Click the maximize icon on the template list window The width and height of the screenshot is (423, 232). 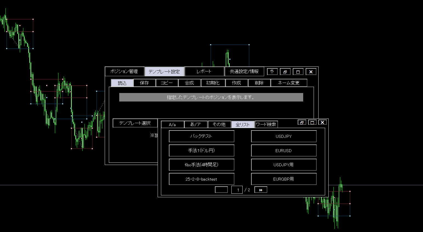click(x=312, y=122)
